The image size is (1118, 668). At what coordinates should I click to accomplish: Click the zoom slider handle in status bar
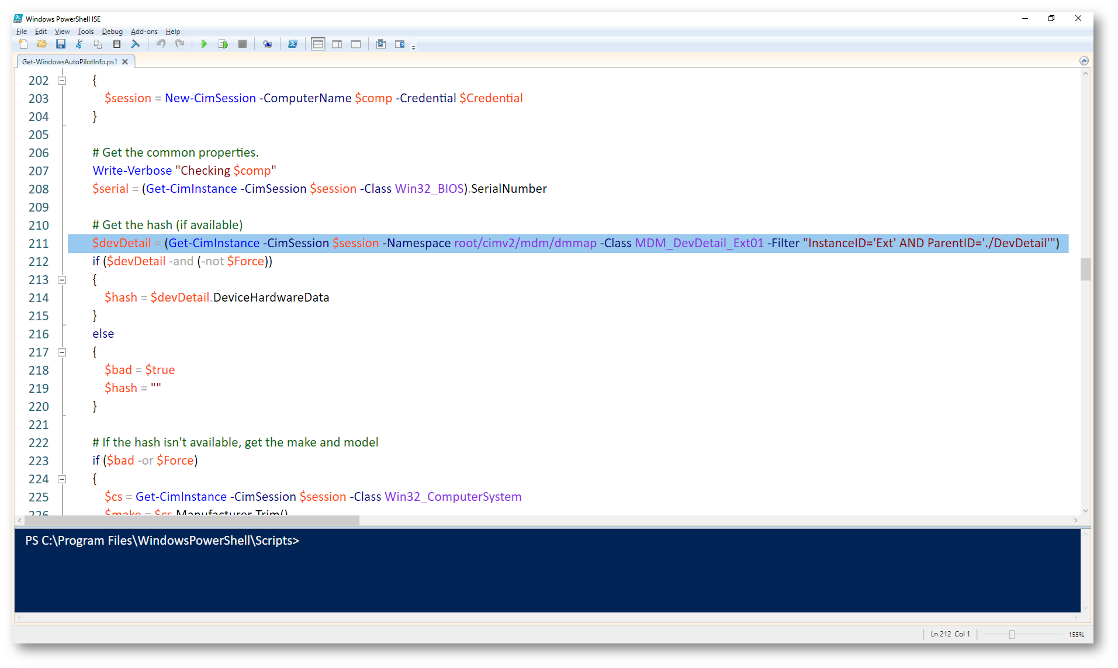click(1011, 635)
